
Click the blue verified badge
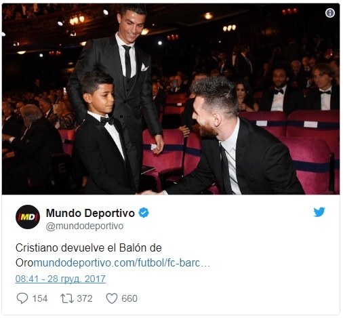point(144,213)
